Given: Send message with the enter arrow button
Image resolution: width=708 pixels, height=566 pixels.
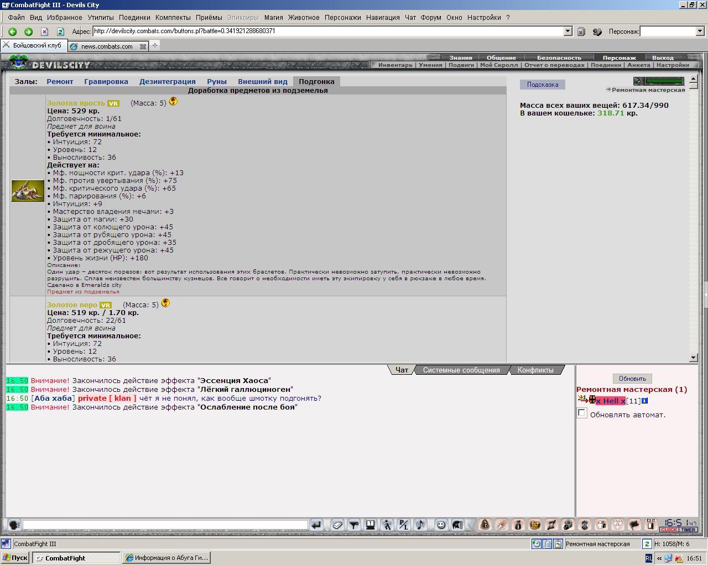Looking at the screenshot, I should [316, 525].
